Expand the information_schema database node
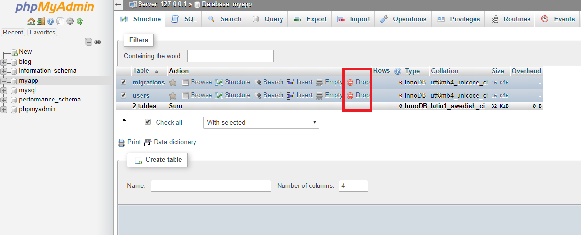This screenshot has height=235, width=581. point(4,71)
